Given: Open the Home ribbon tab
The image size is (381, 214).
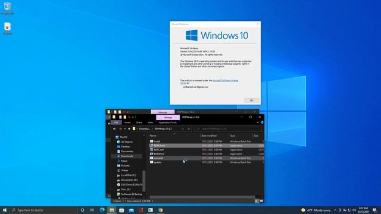Looking at the screenshot, I should [127, 122].
